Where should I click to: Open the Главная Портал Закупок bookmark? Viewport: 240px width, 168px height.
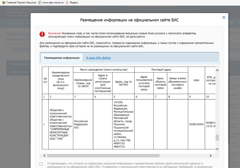pos(19,3)
